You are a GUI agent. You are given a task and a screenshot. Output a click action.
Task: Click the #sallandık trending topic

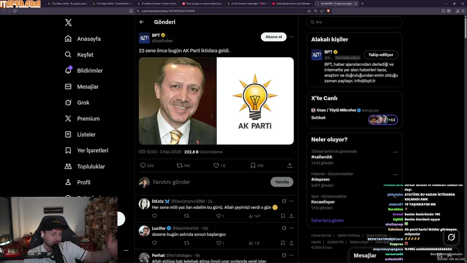[322, 157]
